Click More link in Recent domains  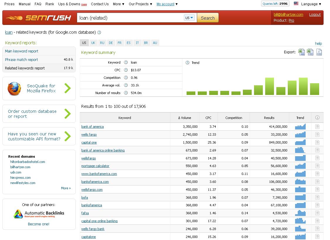(66, 188)
